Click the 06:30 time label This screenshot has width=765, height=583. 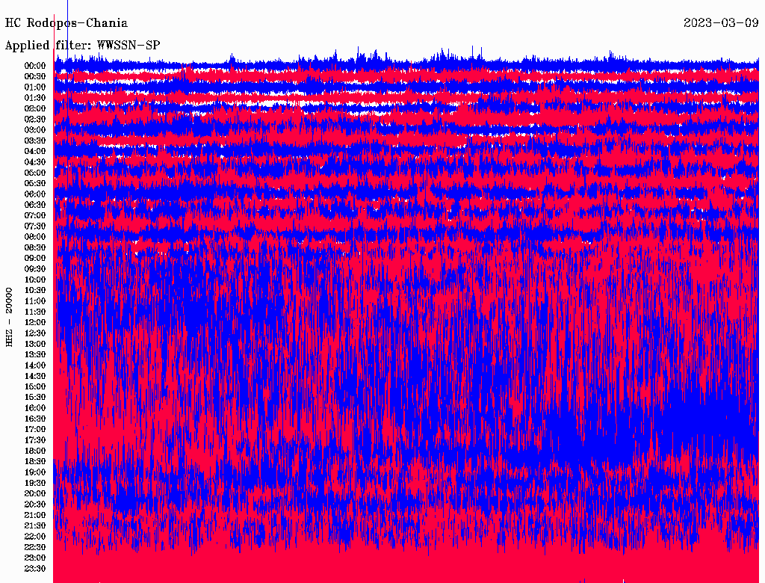click(x=35, y=205)
